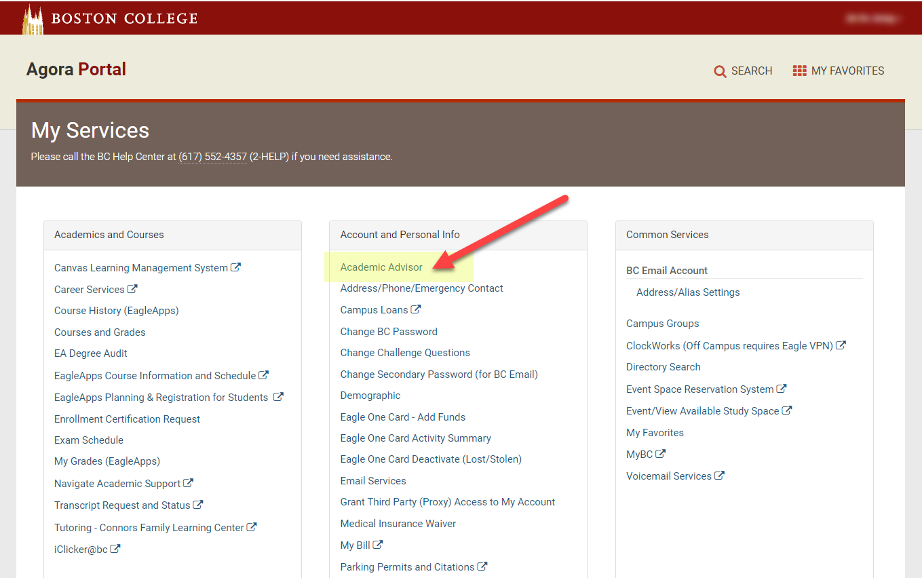Open Change Challenge Questions link
Viewport: 922px width, 578px height.
[405, 353]
